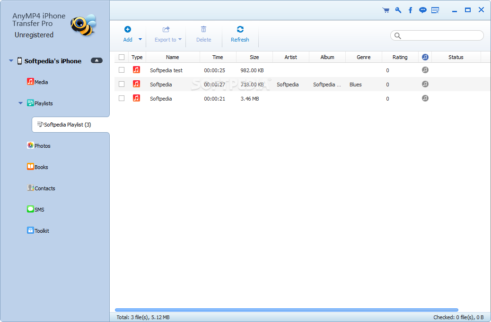Click the Unregistered label
Image resolution: width=491 pixels, height=322 pixels.
pyautogui.click(x=34, y=34)
